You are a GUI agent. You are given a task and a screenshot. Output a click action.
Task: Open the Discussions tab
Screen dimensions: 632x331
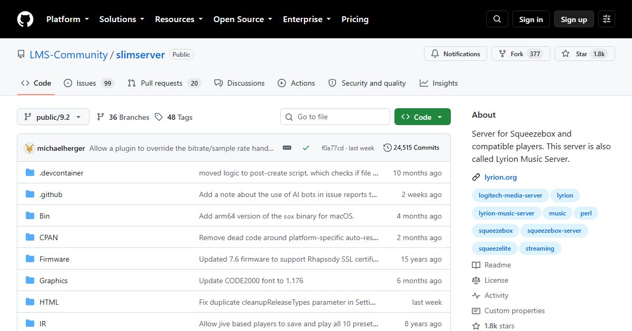point(239,83)
